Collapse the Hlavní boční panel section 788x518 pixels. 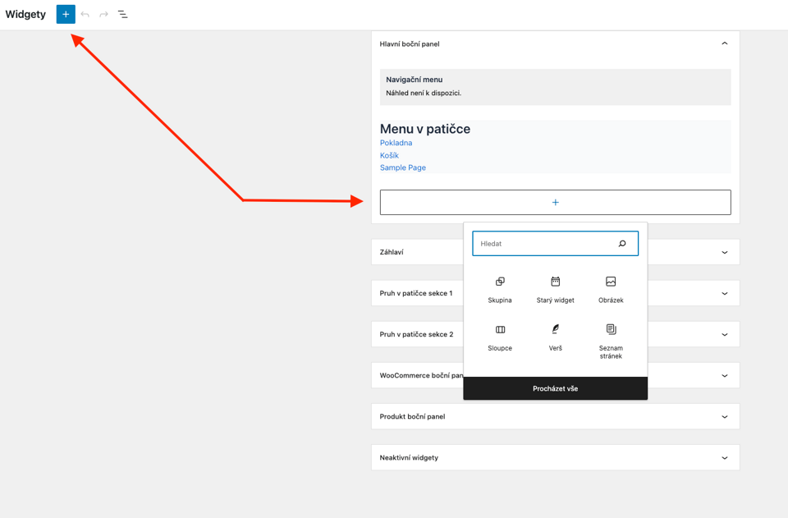click(x=724, y=44)
